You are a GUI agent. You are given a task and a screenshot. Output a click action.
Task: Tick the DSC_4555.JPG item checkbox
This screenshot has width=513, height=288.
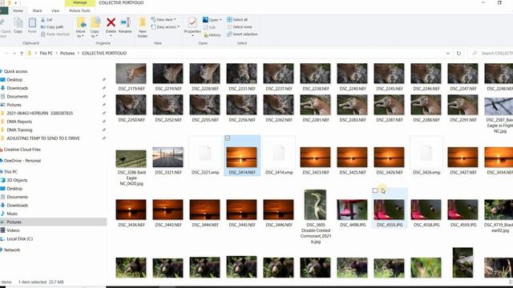click(x=375, y=190)
